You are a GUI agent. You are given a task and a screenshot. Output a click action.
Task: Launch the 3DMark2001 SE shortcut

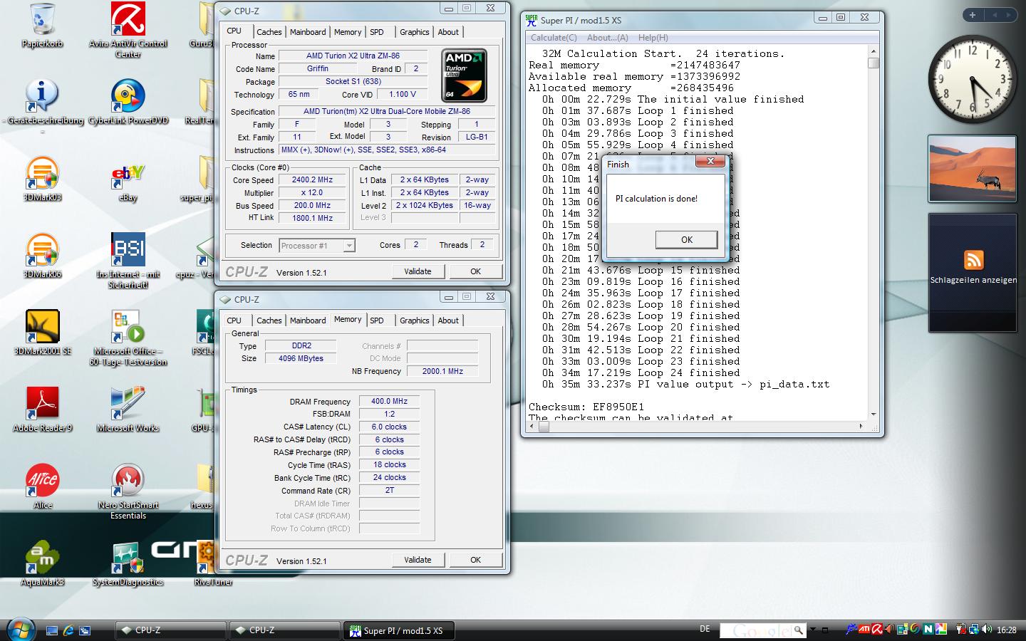(x=42, y=333)
